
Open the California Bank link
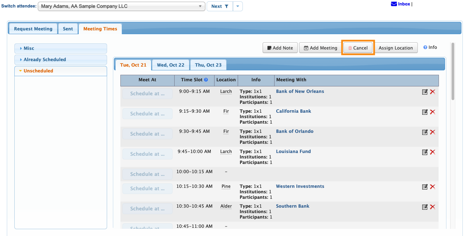[294, 111]
